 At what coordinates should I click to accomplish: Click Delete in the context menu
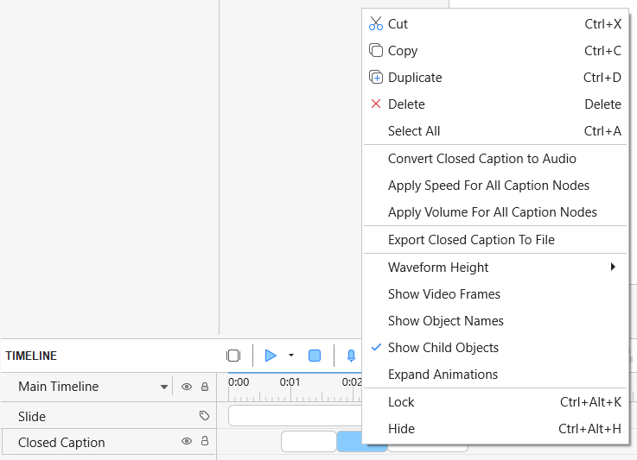pyautogui.click(x=494, y=104)
